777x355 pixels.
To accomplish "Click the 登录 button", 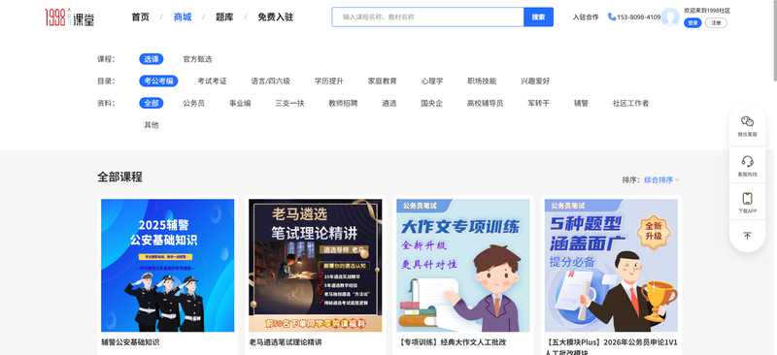I will pyautogui.click(x=693, y=22).
